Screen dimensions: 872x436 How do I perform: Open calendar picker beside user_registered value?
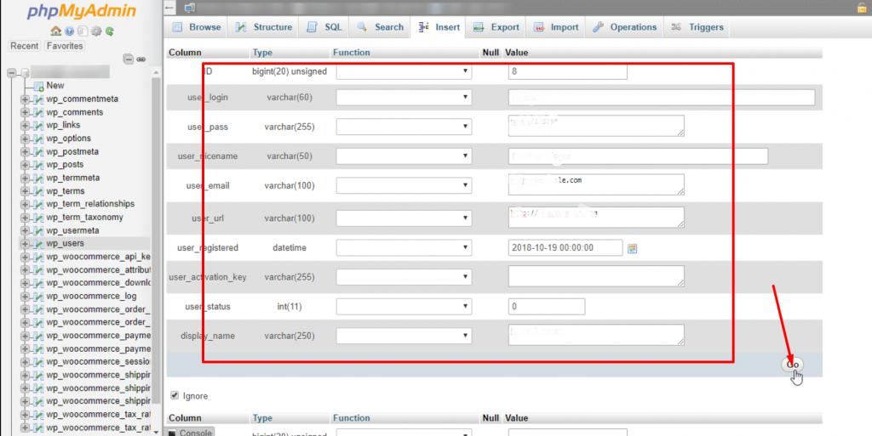coord(633,248)
